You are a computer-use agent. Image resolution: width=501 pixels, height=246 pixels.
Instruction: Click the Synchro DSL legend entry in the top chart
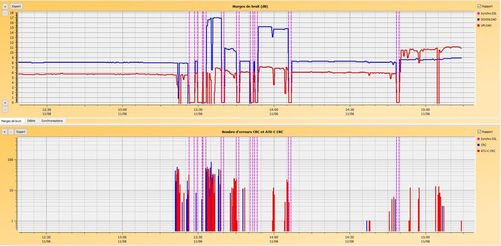[x=488, y=13]
